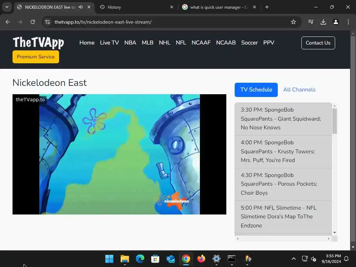Go forward to the next page
The height and width of the screenshot is (267, 356).
point(20,22)
